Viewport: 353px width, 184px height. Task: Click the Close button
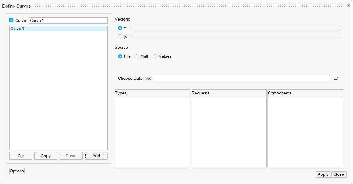point(339,174)
